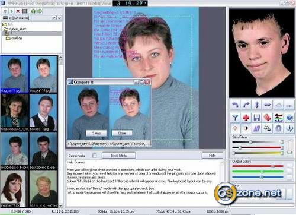The image size is (296, 215).
Task: Click the funnel filter icon
Action: click(x=235, y=118)
